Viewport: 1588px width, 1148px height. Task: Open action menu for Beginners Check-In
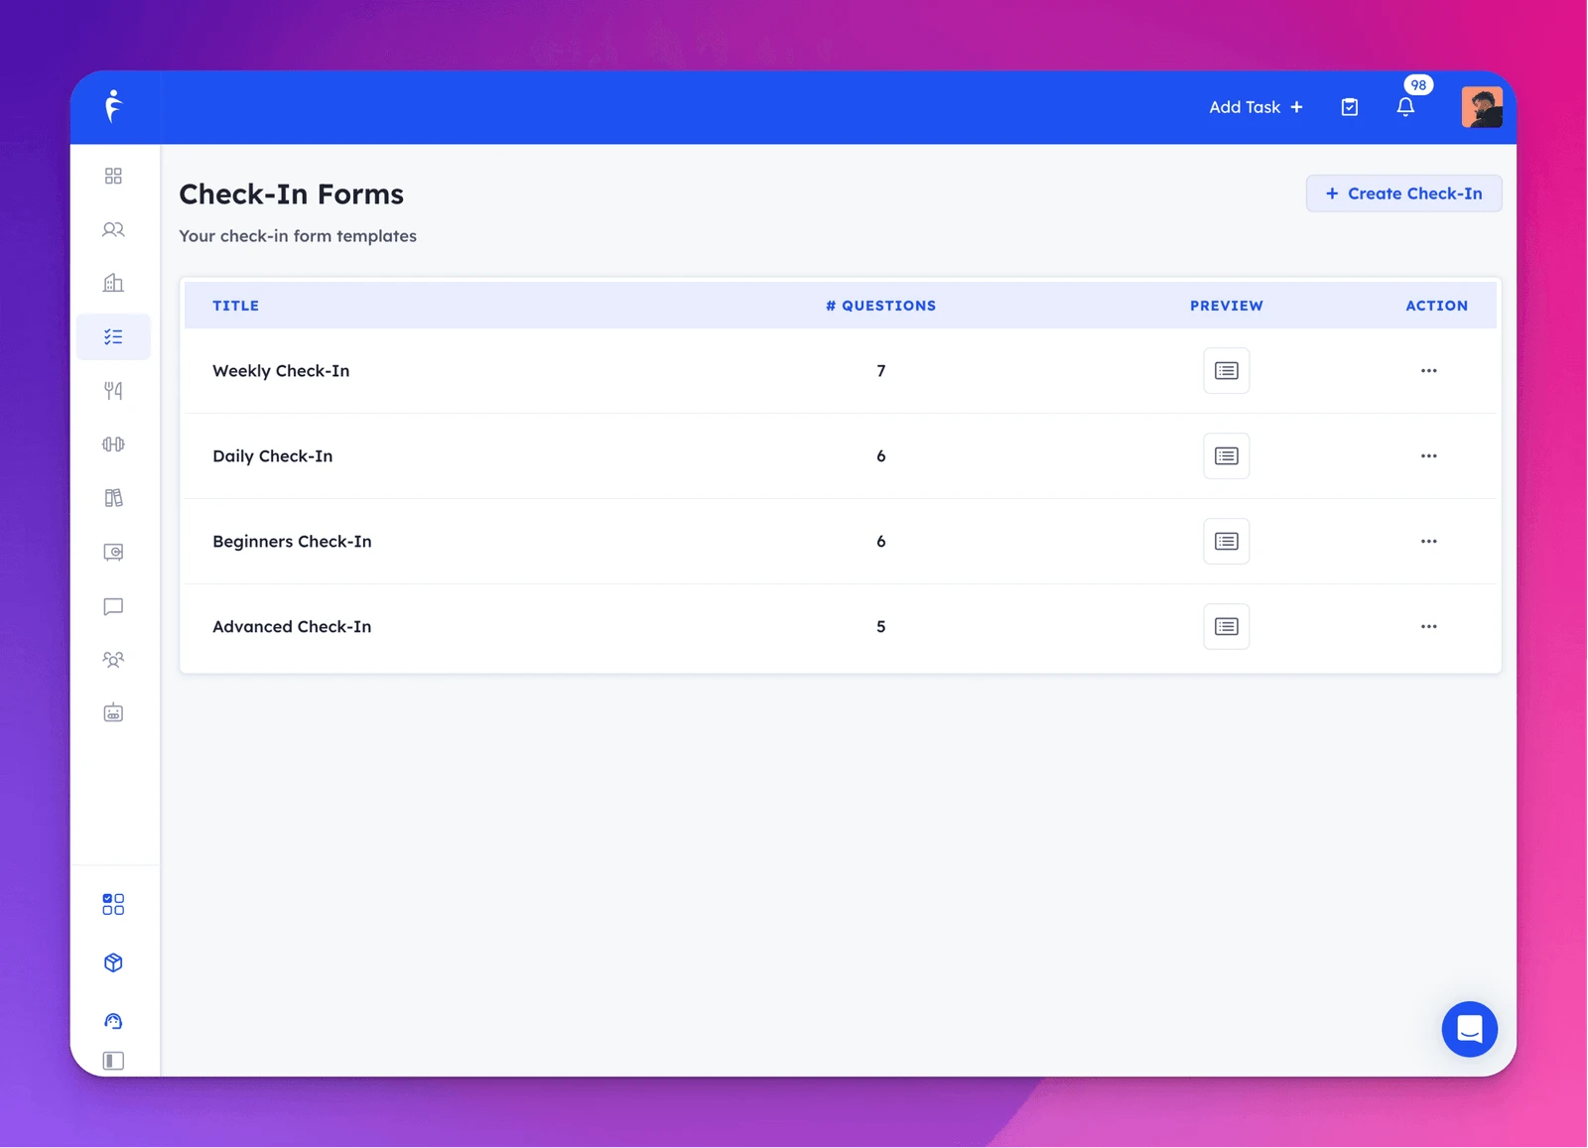click(x=1429, y=541)
